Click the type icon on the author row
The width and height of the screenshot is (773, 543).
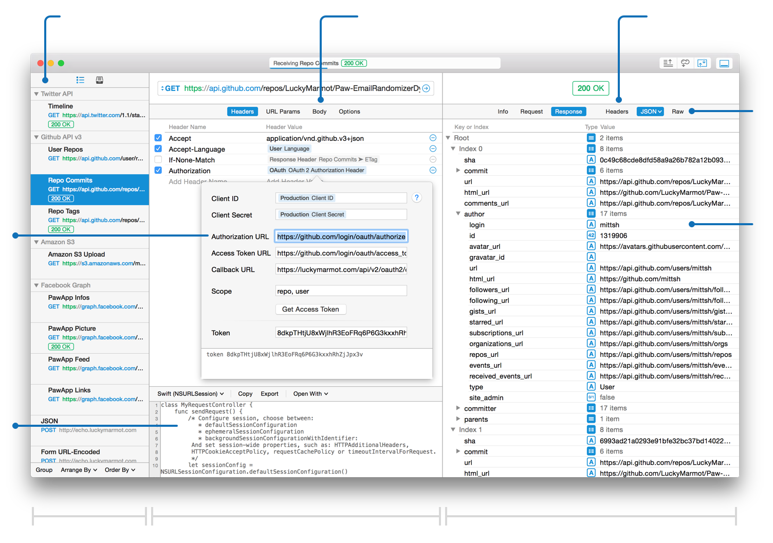[x=591, y=213]
